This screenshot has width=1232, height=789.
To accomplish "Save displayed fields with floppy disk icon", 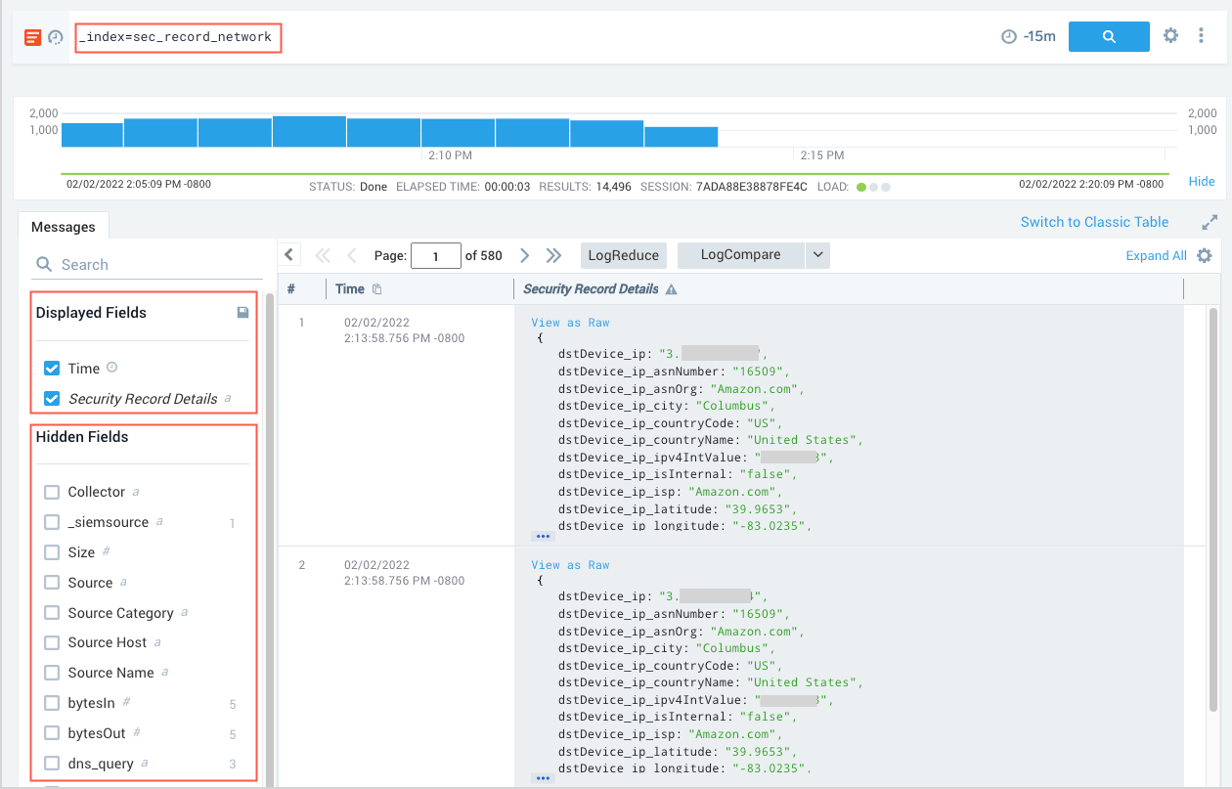I will (242, 313).
